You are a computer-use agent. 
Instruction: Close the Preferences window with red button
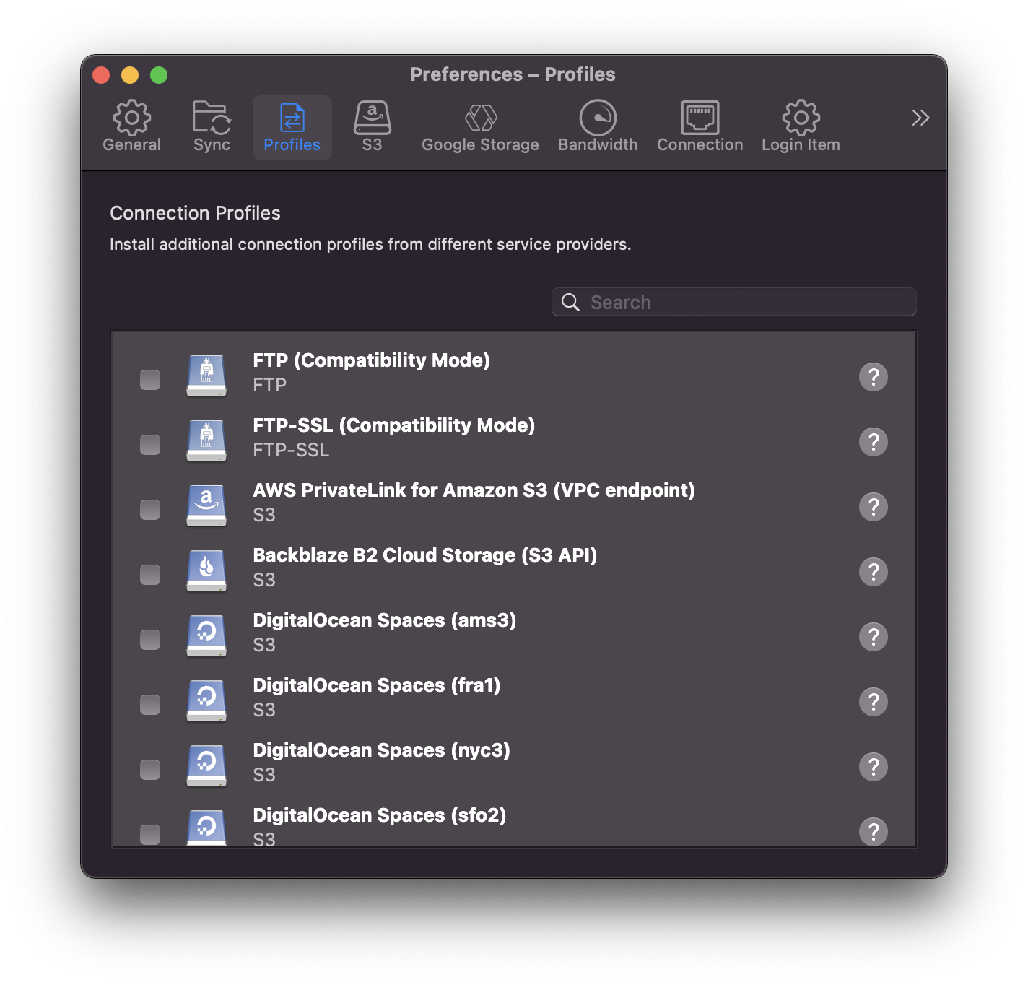point(101,75)
